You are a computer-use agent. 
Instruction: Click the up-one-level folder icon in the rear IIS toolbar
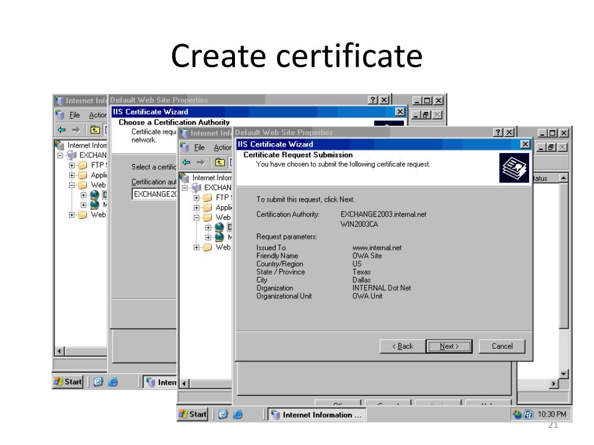[x=95, y=130]
